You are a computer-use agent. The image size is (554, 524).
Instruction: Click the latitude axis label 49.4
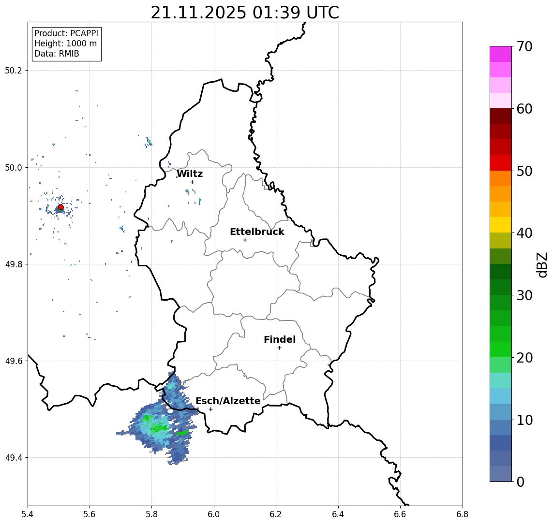tap(14, 458)
